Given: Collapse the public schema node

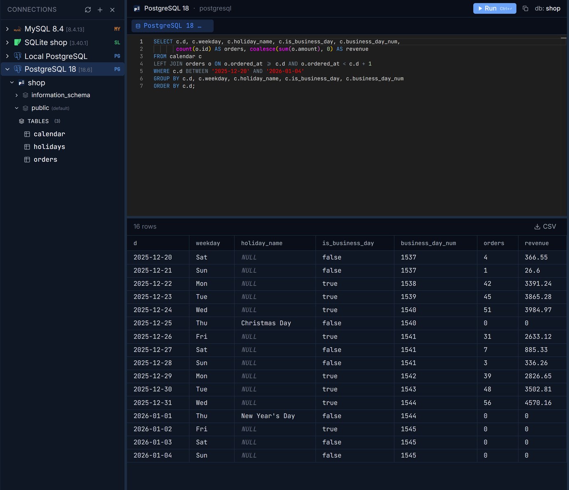Looking at the screenshot, I should (x=16, y=108).
